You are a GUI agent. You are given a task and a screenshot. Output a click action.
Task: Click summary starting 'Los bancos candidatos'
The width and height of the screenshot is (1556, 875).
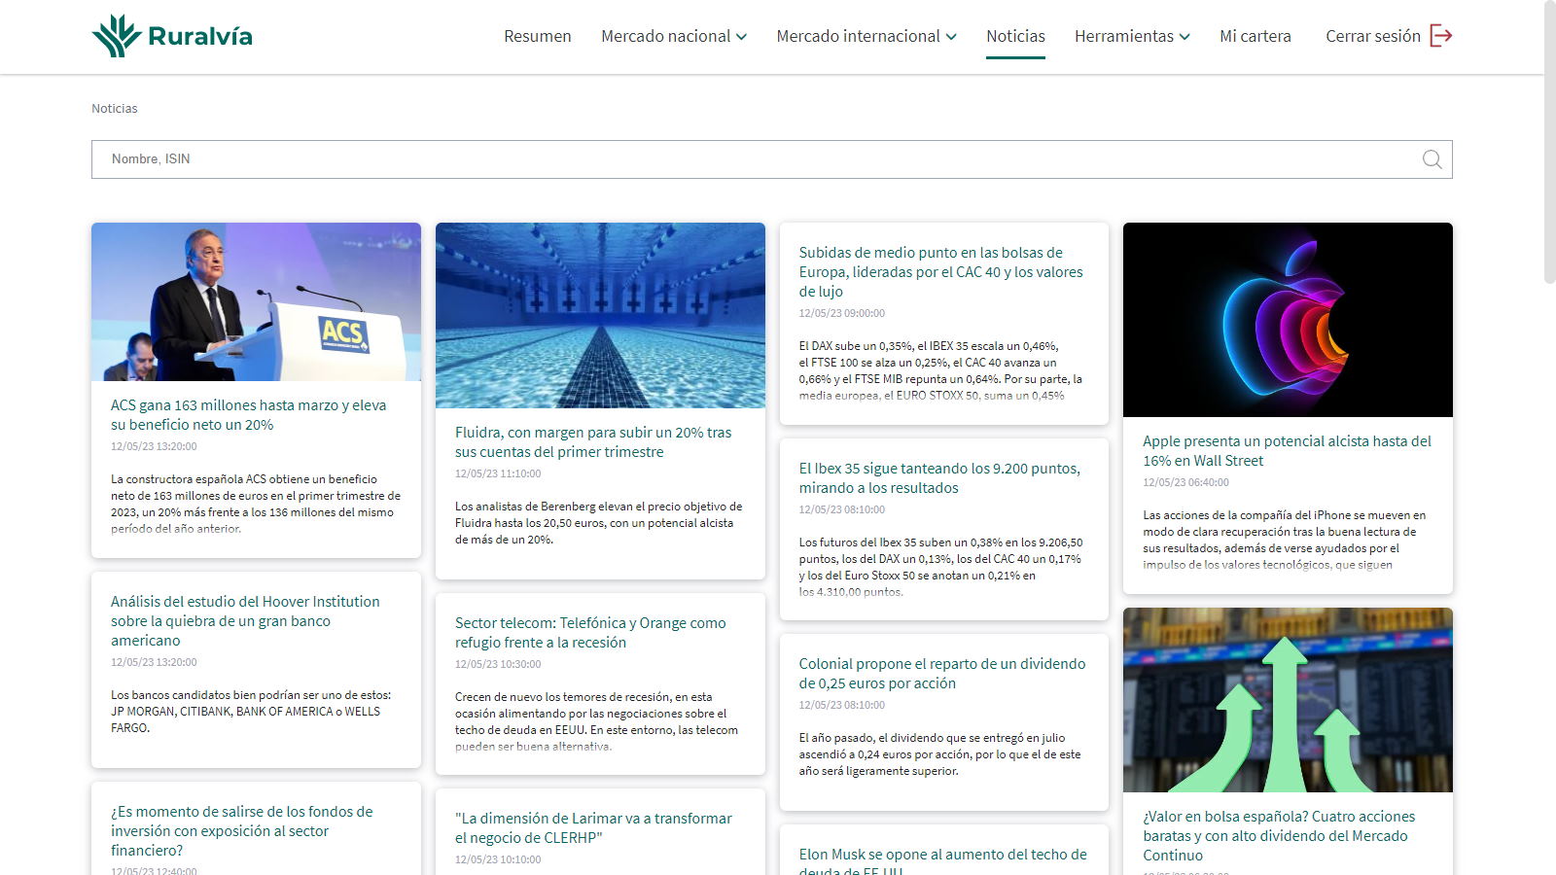[x=251, y=712]
